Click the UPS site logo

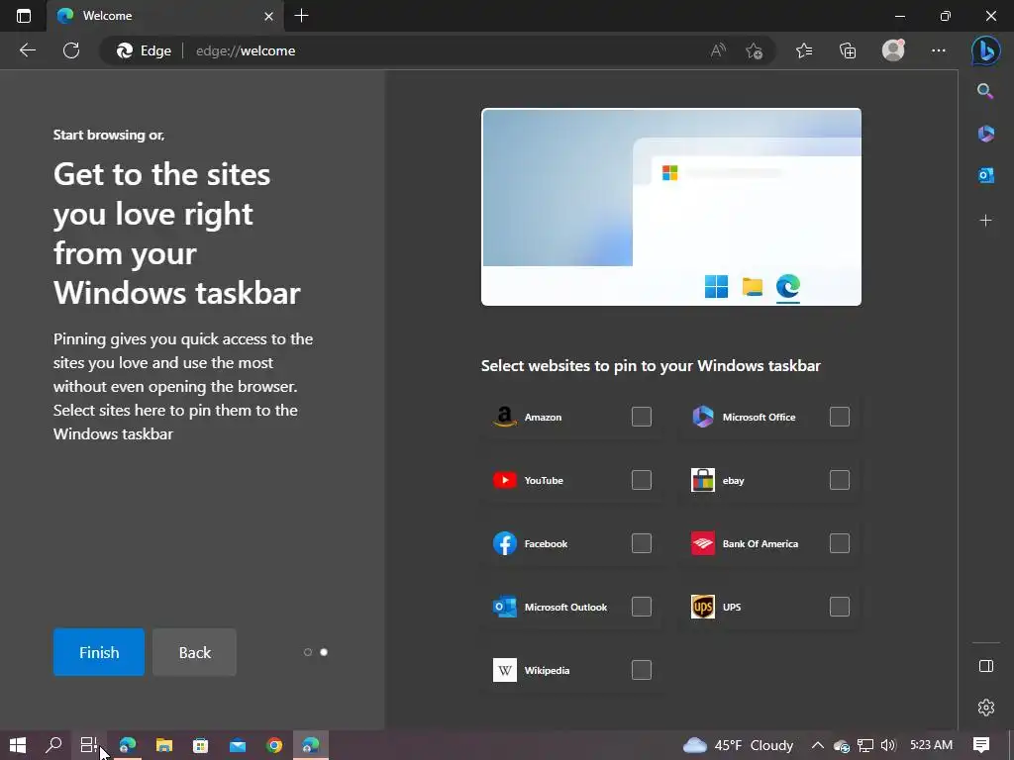(x=703, y=607)
